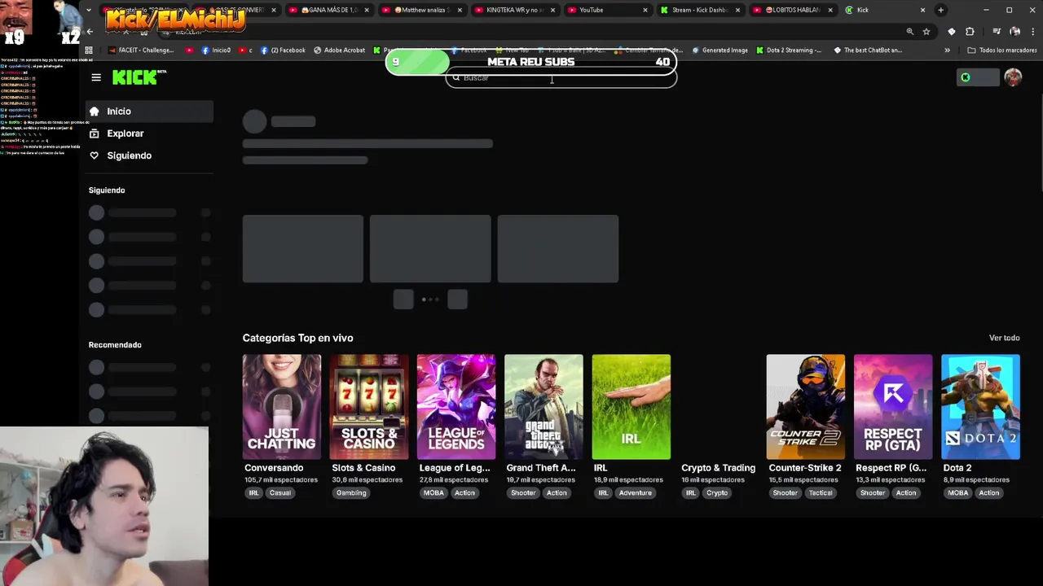The width and height of the screenshot is (1043, 586).
Task: Open the Kick hamburger sidebar menu
Action: (x=96, y=77)
